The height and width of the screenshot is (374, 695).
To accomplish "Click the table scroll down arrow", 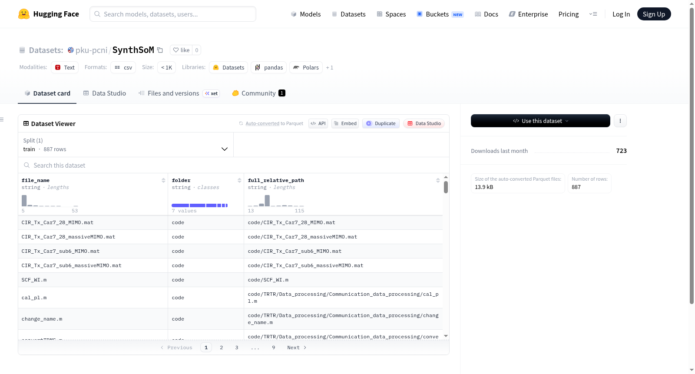I will [x=446, y=336].
